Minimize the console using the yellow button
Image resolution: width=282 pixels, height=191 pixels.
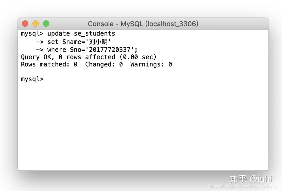point(36,24)
